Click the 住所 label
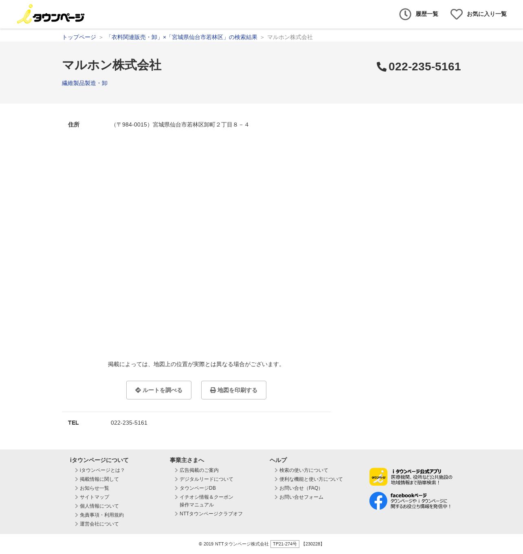Viewport: 523px width, 554px height. pos(74,124)
